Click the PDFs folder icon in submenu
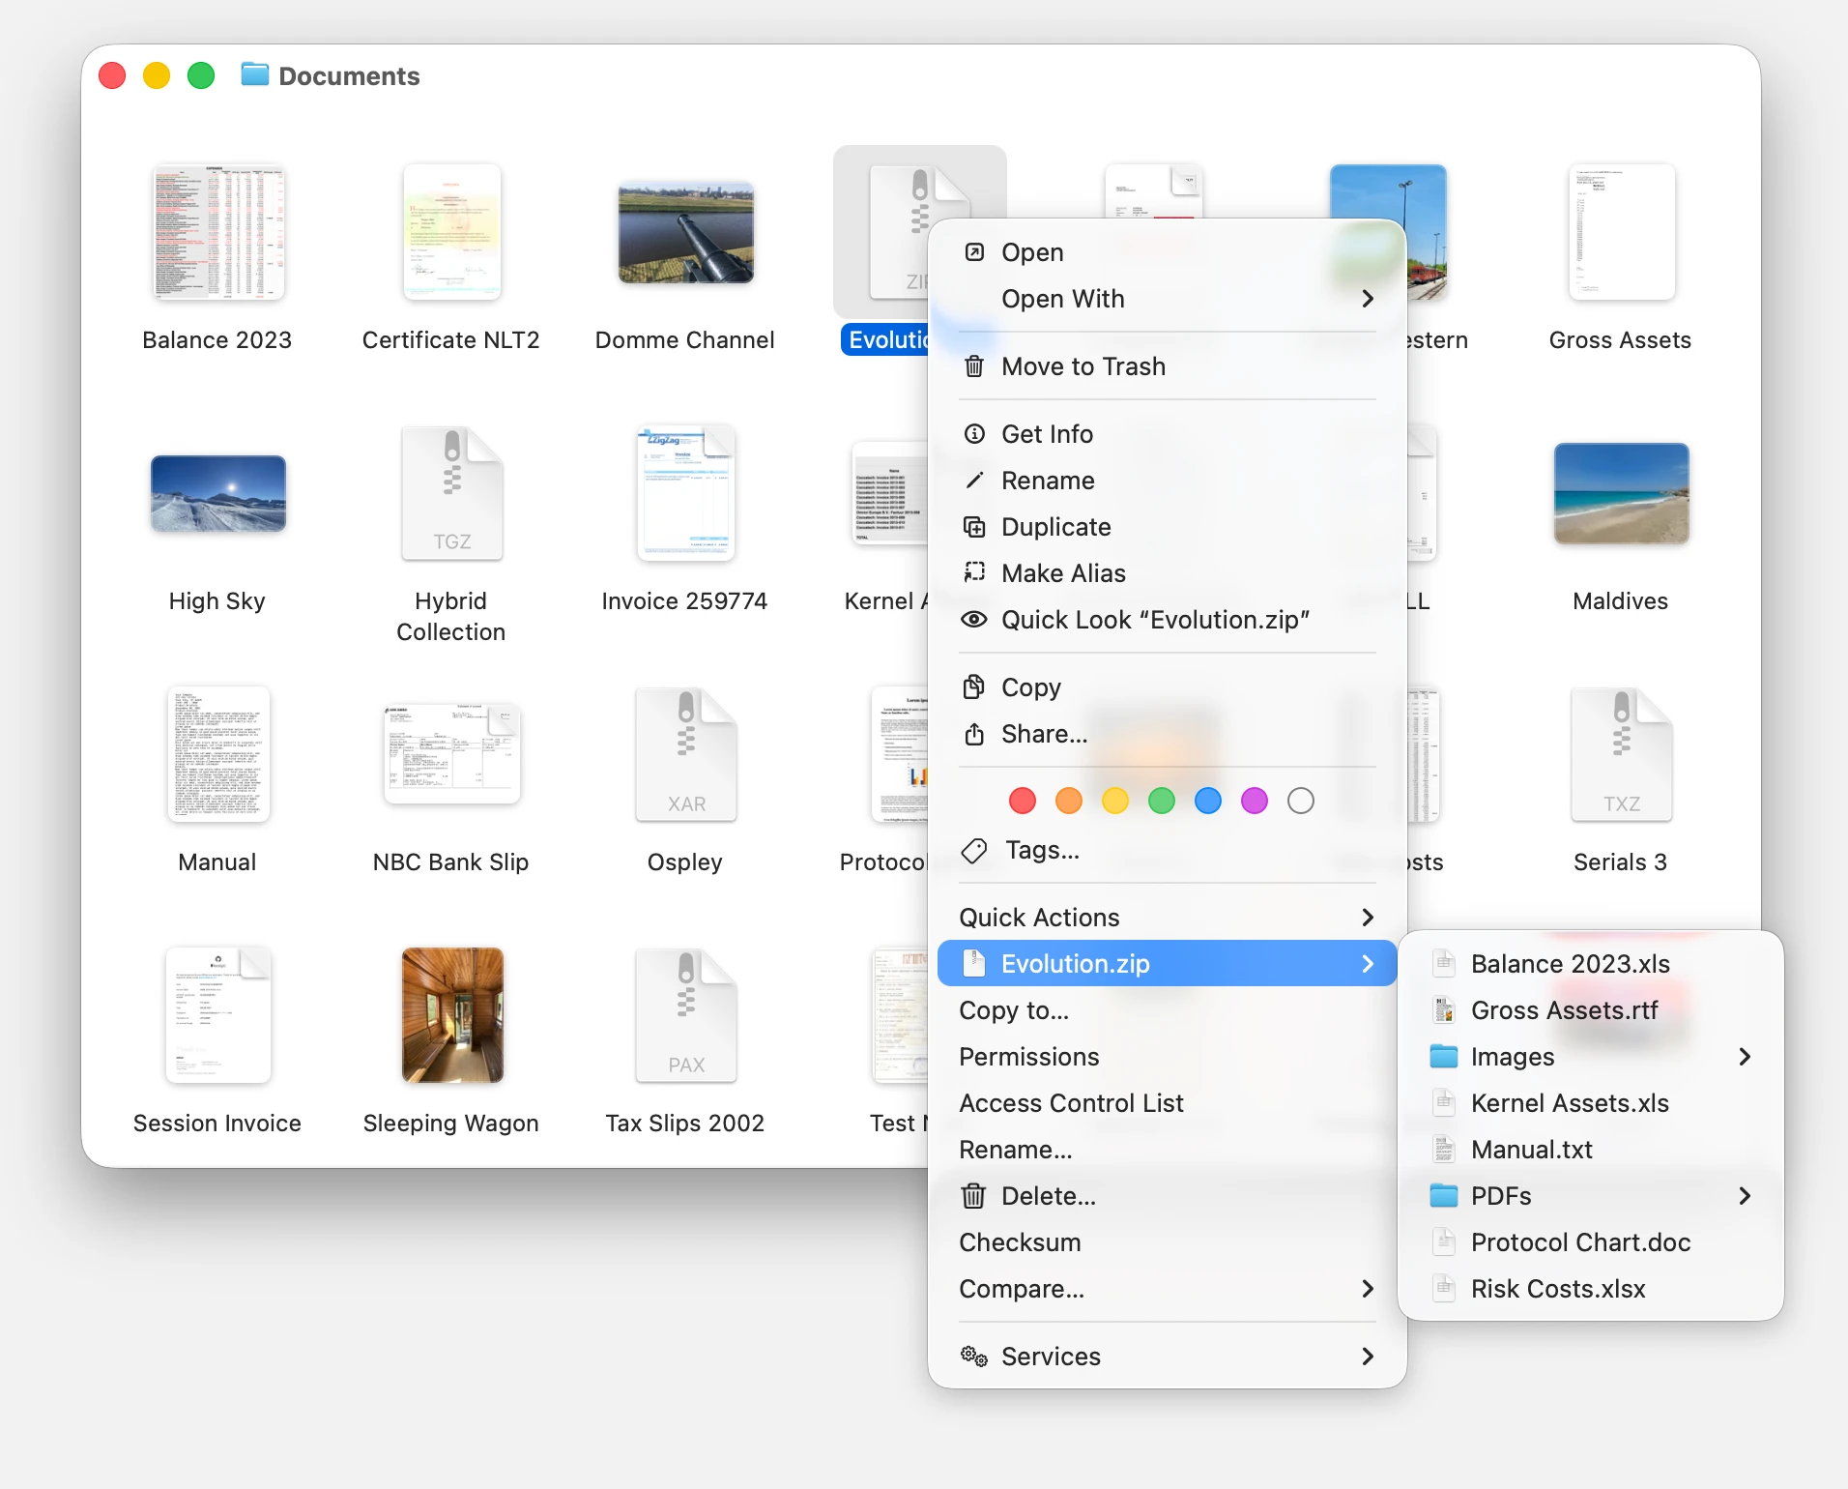1848x1489 pixels. pos(1444,1196)
